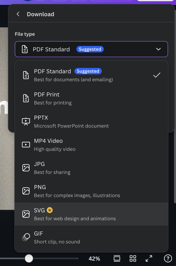The height and width of the screenshot is (266, 176).
Task: Click the Help question mark icon
Action: click(168, 258)
